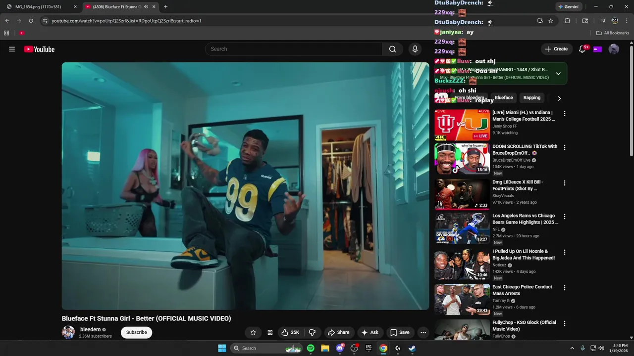Open YouTube notifications bell
The image size is (634, 356).
tap(582, 49)
